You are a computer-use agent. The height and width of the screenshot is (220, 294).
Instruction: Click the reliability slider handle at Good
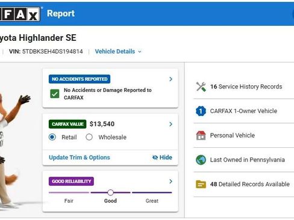[110, 192]
